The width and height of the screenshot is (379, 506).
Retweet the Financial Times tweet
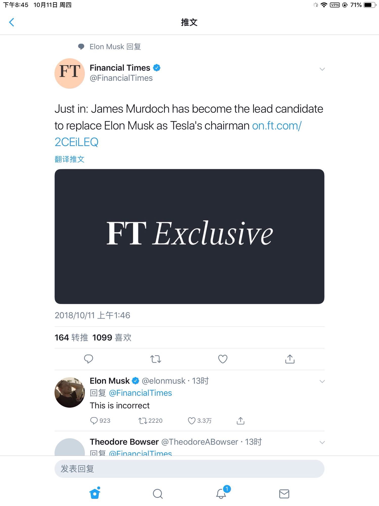point(156,359)
